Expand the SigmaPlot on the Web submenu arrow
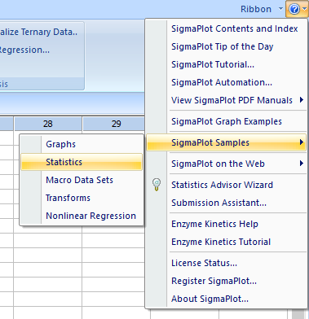Image resolution: width=309 pixels, height=319 pixels. (302, 164)
